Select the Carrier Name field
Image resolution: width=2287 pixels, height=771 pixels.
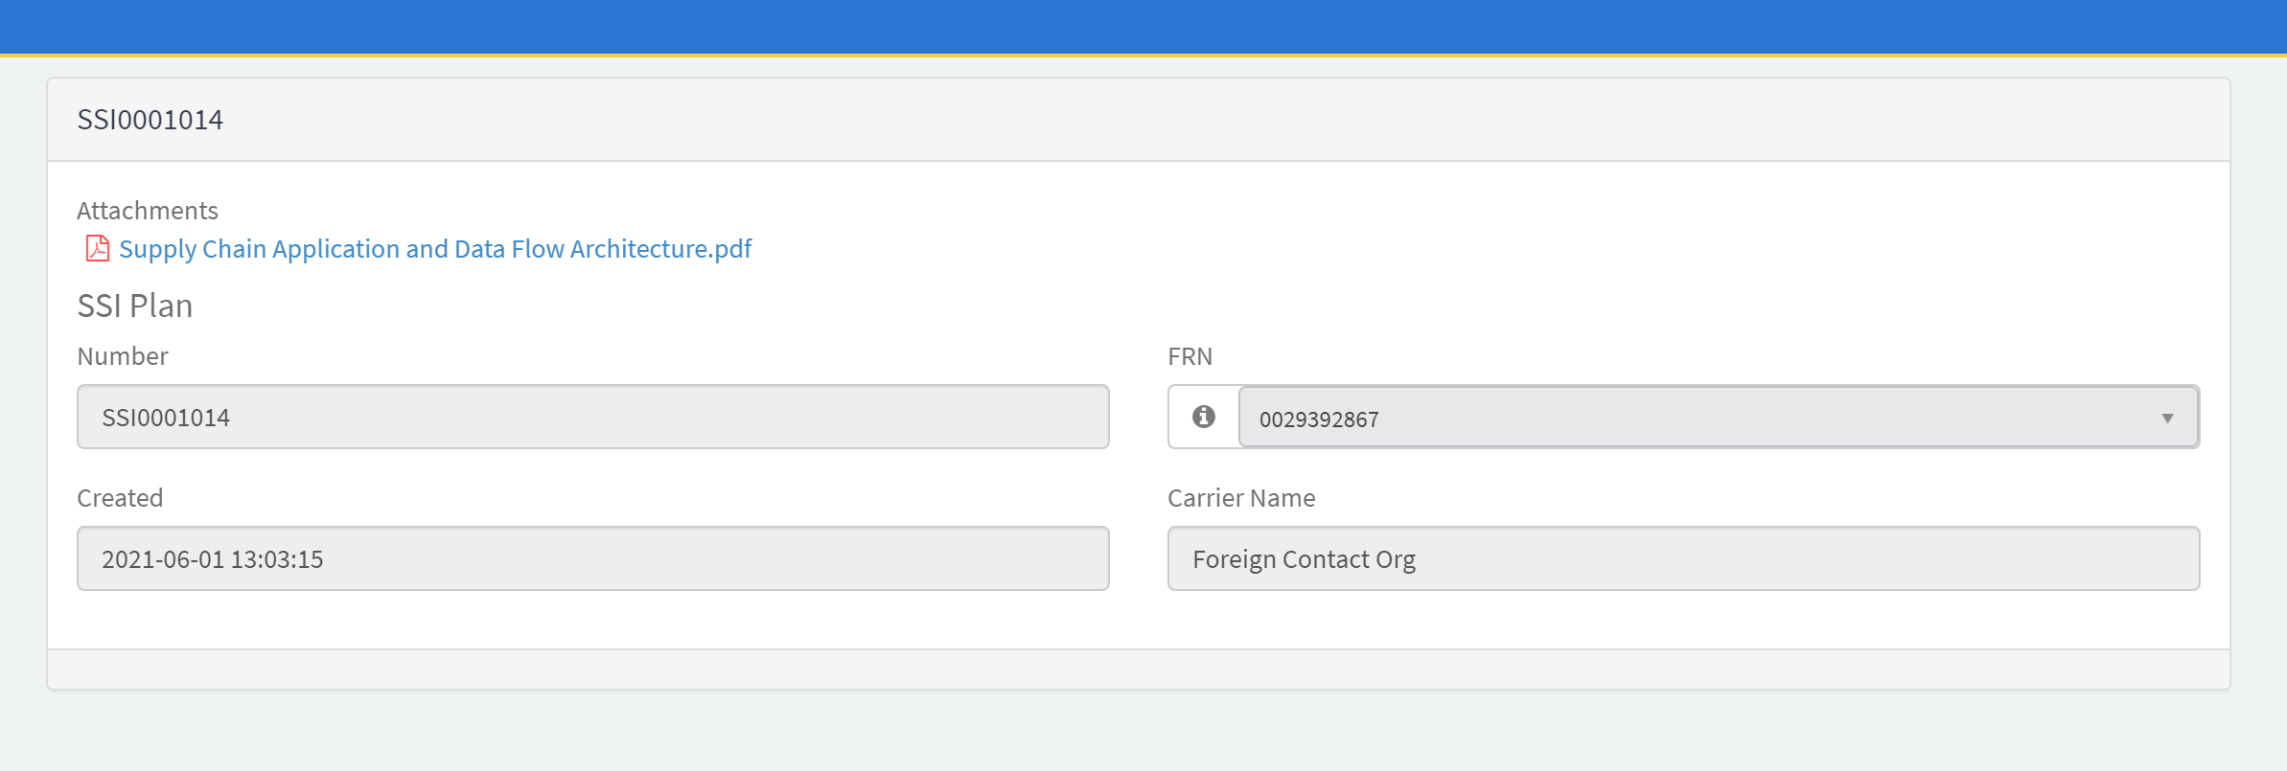[x=1683, y=558]
